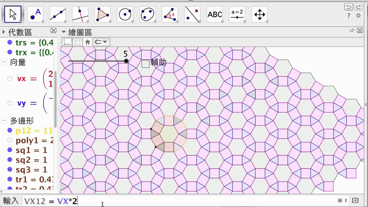The height and width of the screenshot is (207, 368).
Task: Close the 繪圖區 graphics panel
Action: coord(360,30)
